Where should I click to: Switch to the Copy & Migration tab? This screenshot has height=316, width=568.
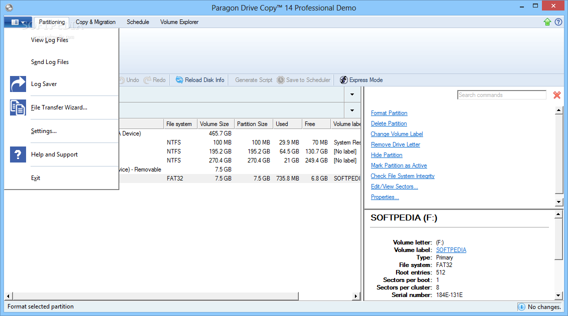tap(96, 22)
